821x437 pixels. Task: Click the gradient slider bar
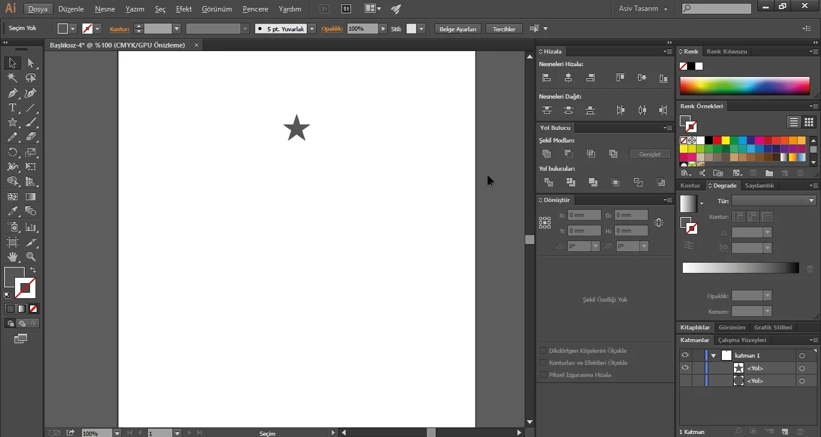(740, 268)
